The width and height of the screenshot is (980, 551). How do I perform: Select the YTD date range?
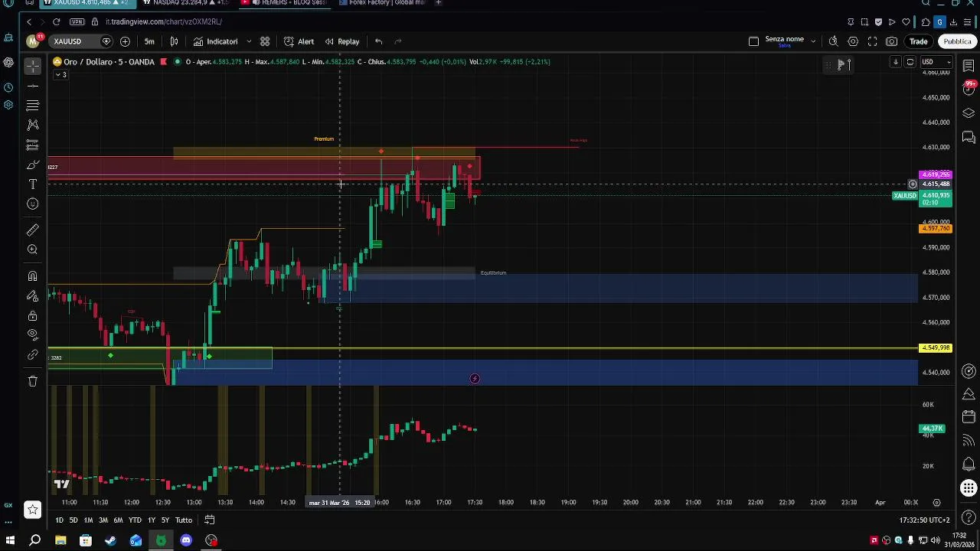(x=135, y=520)
